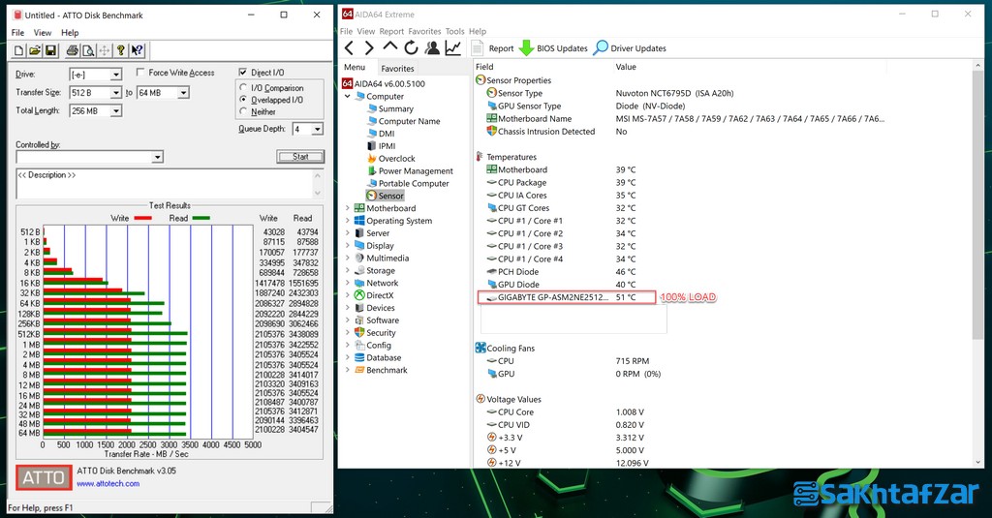Select the Summary tree item
Viewport: 992px width, 518px height.
click(389, 108)
